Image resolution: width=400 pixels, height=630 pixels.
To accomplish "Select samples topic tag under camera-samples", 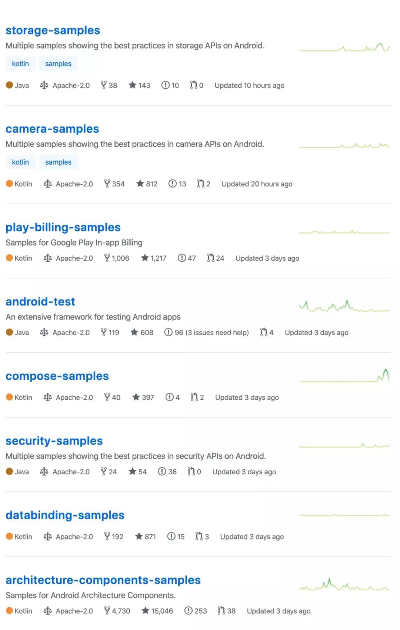I will 58,162.
